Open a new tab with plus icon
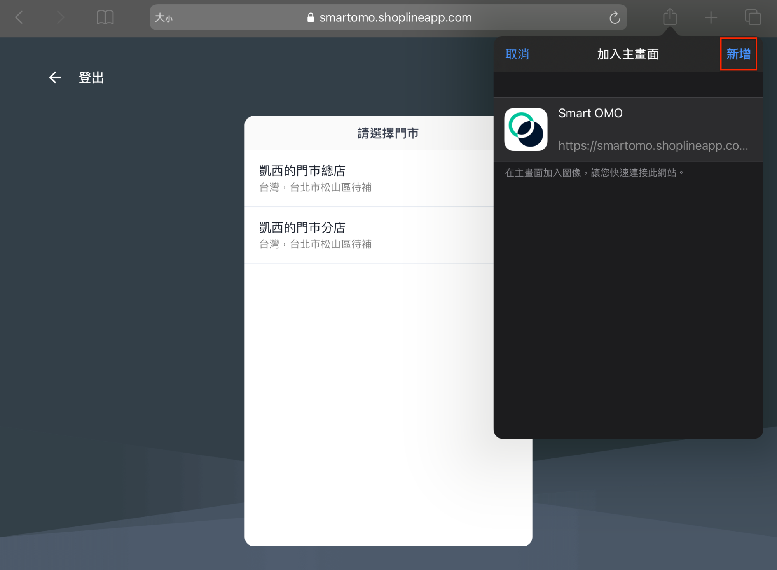This screenshot has height=570, width=777. point(711,17)
